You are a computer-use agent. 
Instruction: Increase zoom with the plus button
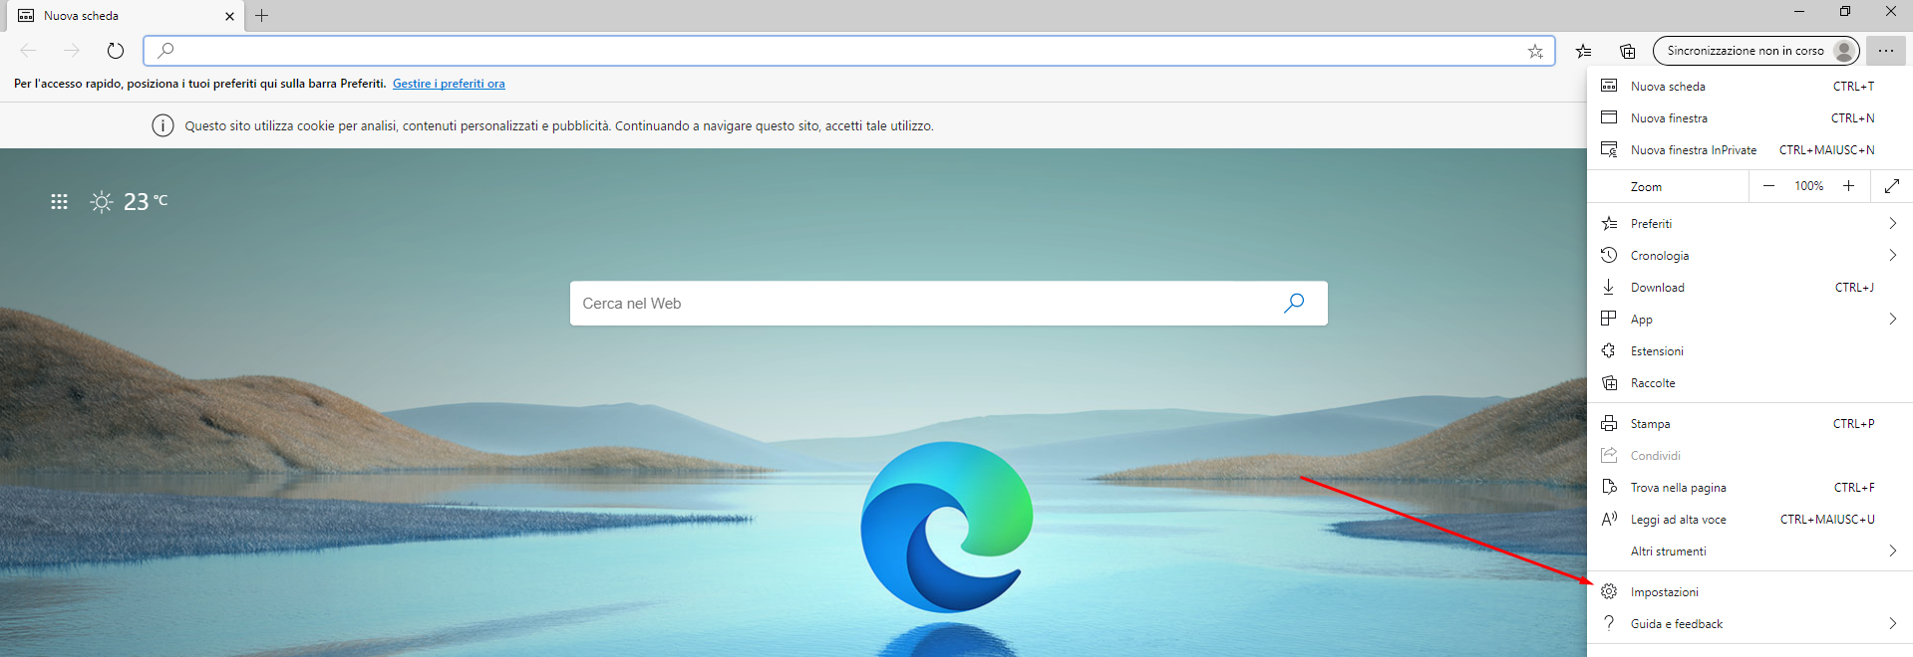[x=1848, y=186]
